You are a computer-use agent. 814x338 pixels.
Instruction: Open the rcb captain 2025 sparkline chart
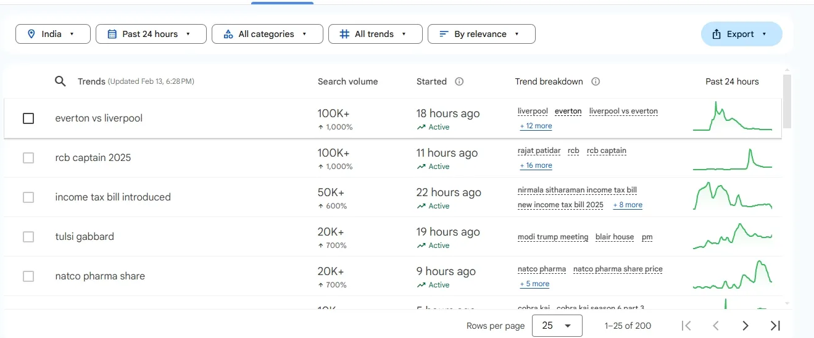pos(733,159)
